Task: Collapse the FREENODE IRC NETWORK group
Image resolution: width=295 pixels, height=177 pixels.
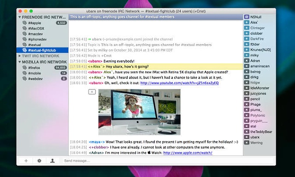Action: [x=19, y=17]
